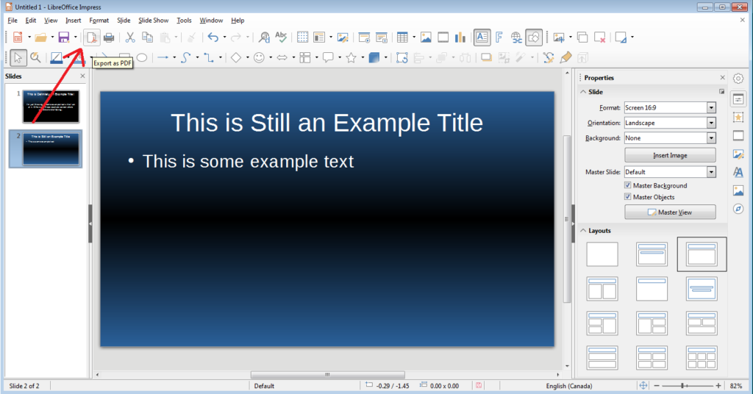This screenshot has width=753, height=394.
Task: Click the Export as PDF toolbar icon
Action: (93, 37)
